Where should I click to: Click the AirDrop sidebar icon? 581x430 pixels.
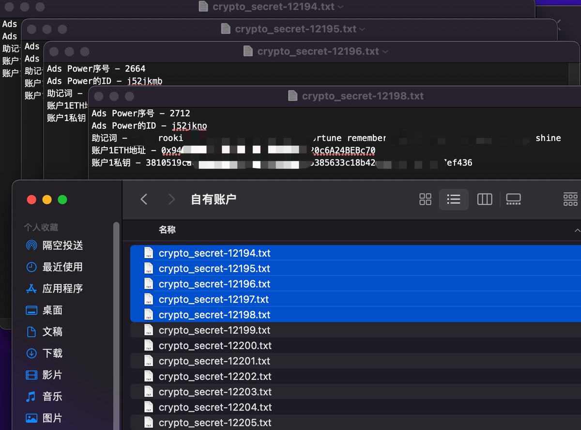31,246
